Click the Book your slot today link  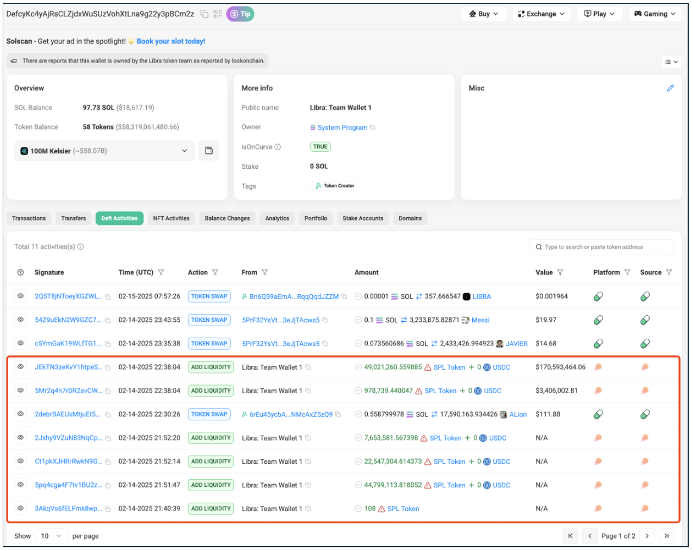[x=171, y=41]
